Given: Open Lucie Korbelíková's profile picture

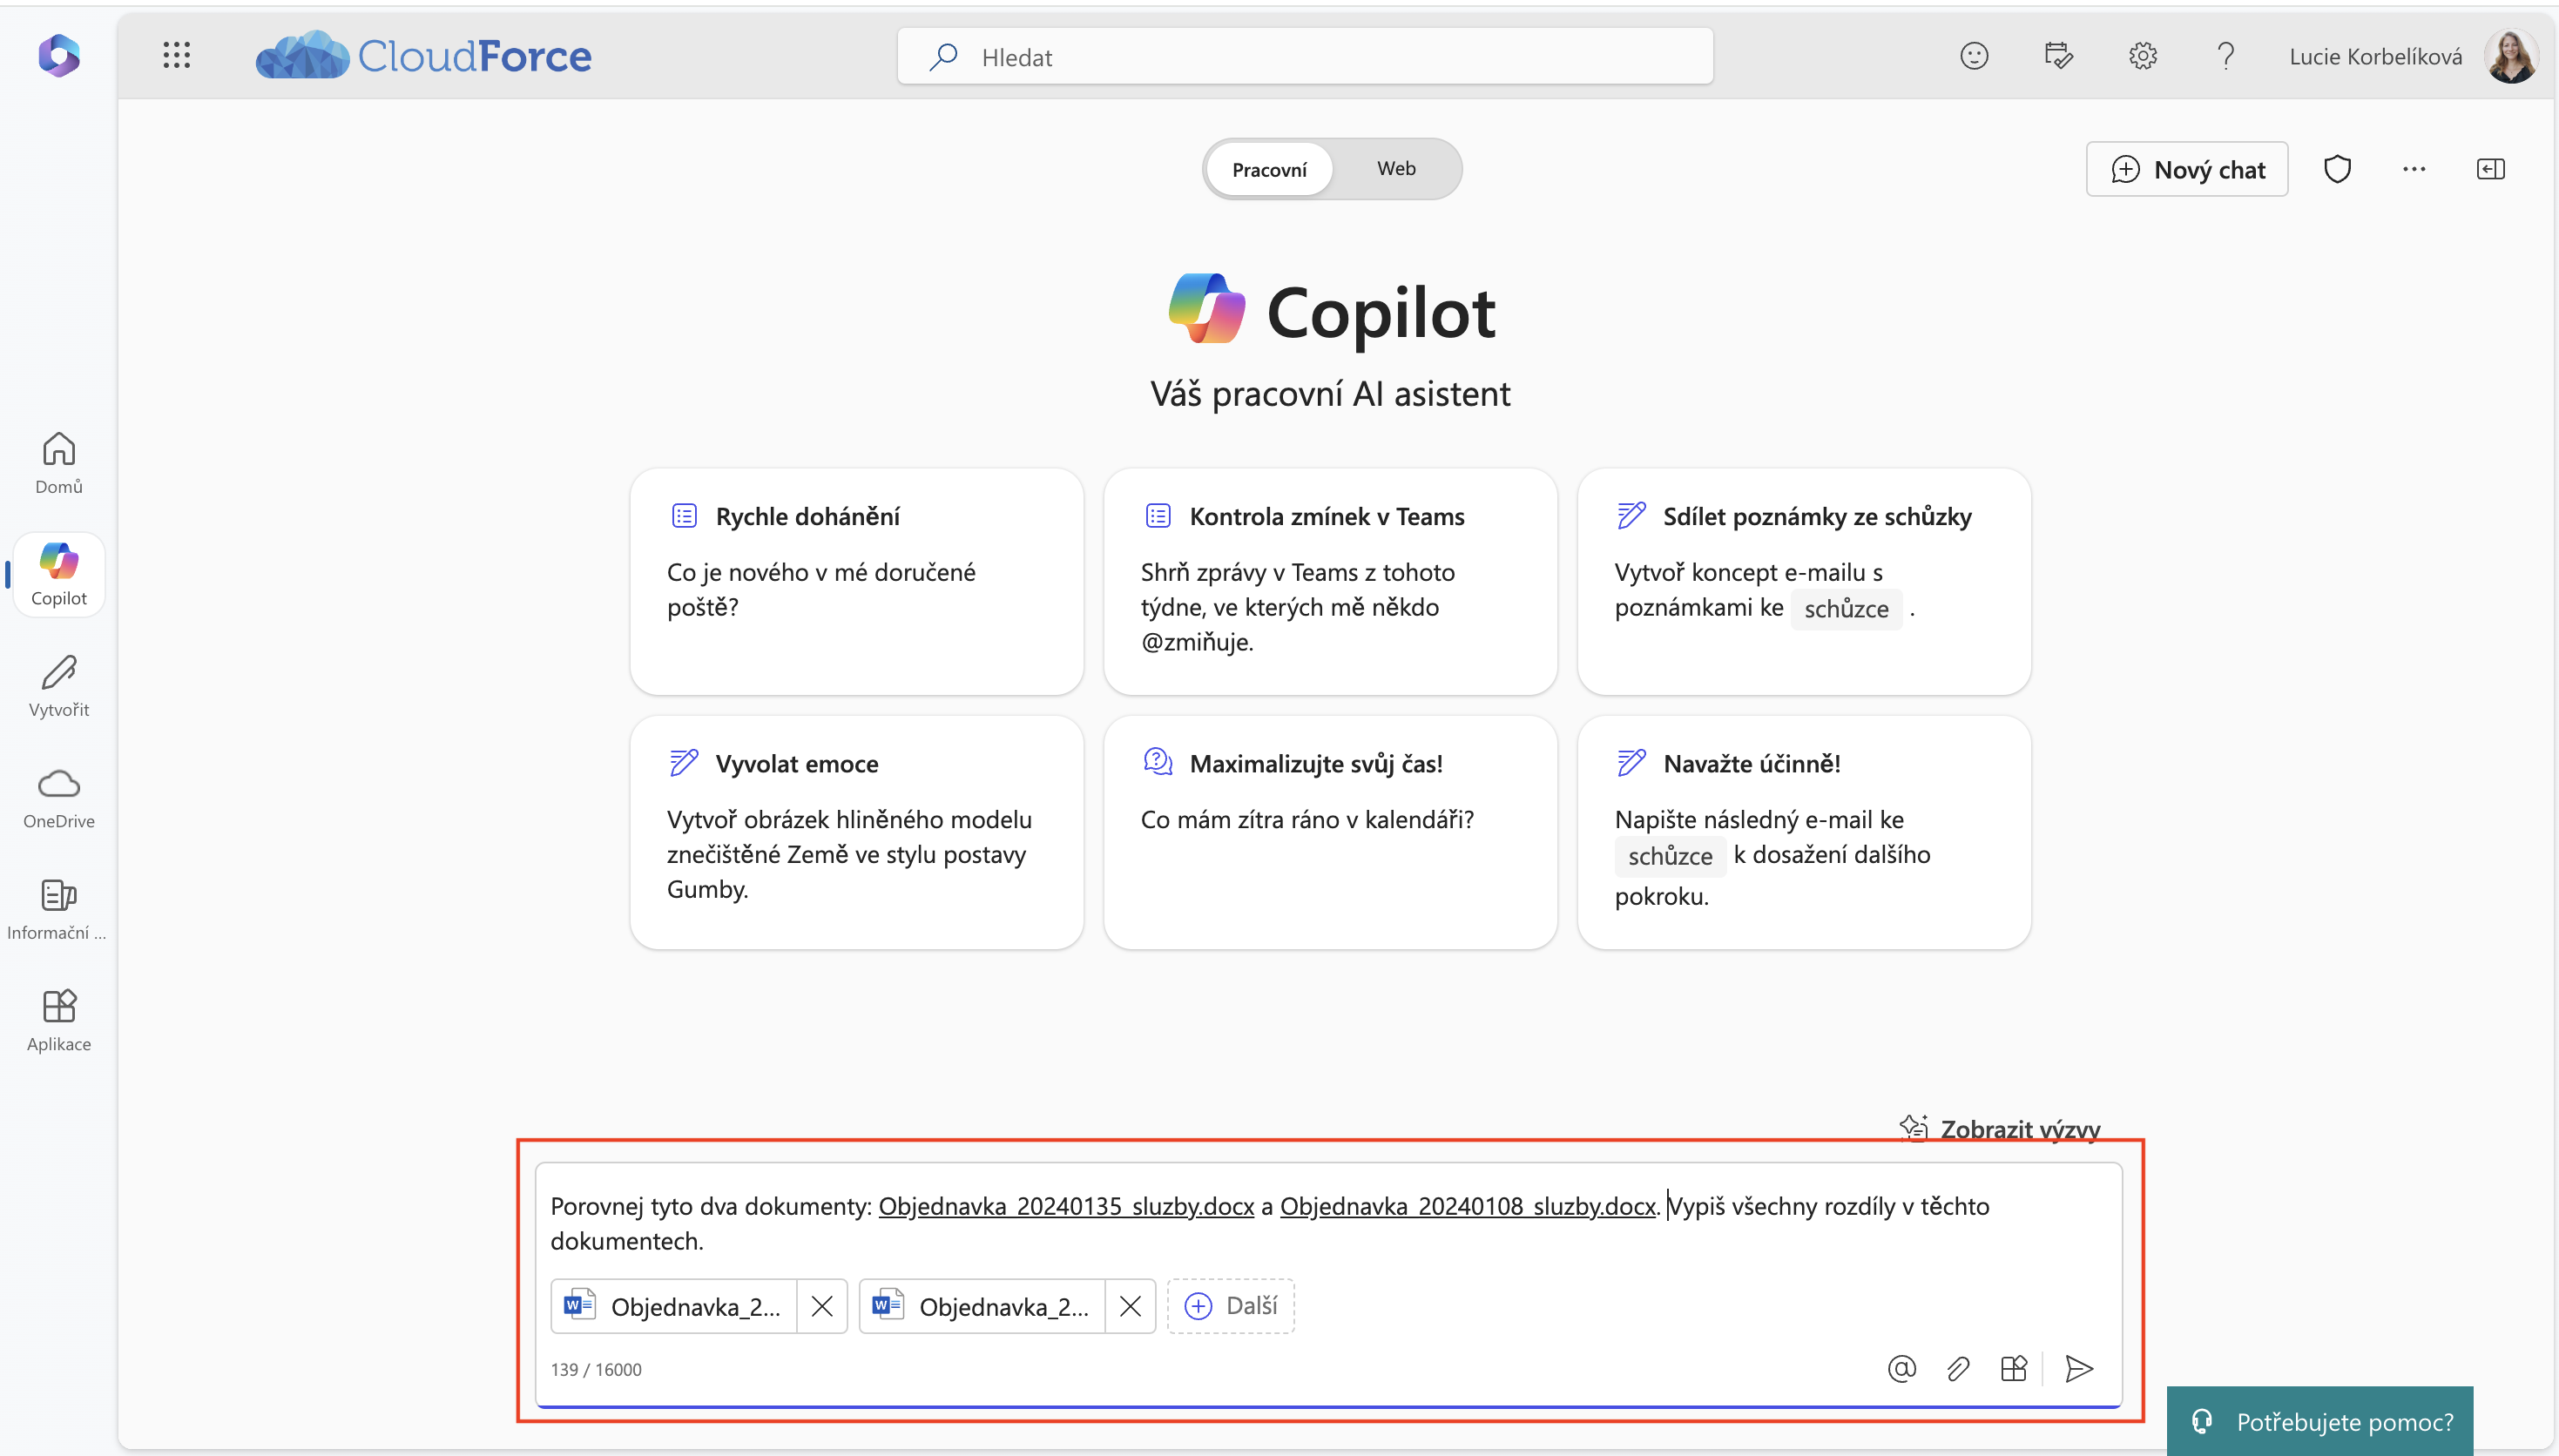Looking at the screenshot, I should [2511, 56].
